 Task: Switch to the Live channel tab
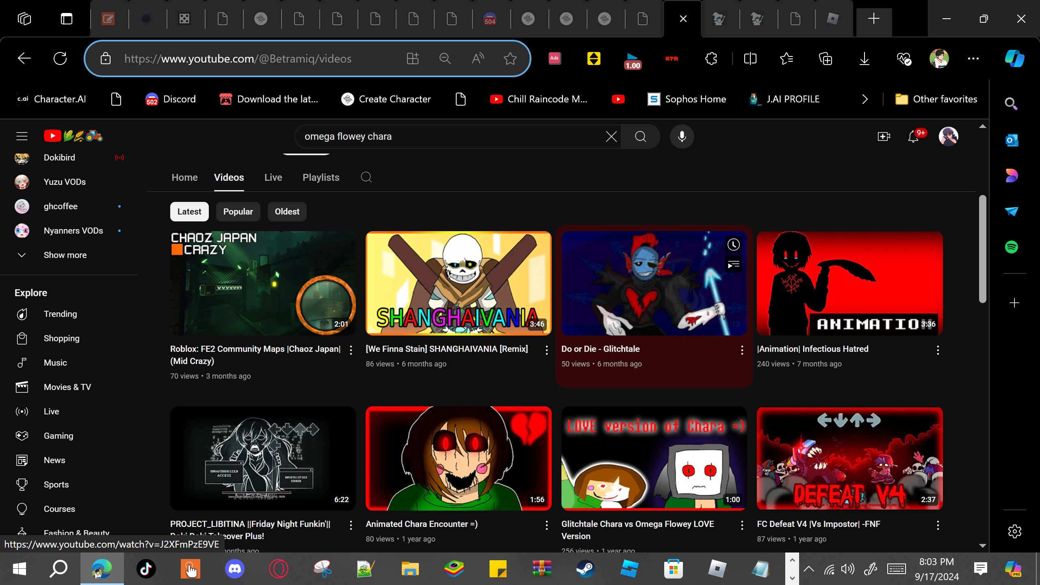click(x=273, y=178)
